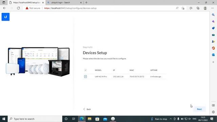Click the Not secure warning icon

(27, 8)
